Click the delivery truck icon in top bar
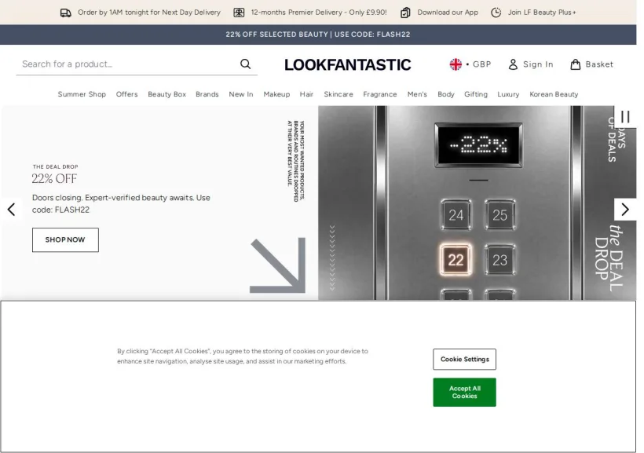This screenshot has height=453, width=644. [x=66, y=13]
